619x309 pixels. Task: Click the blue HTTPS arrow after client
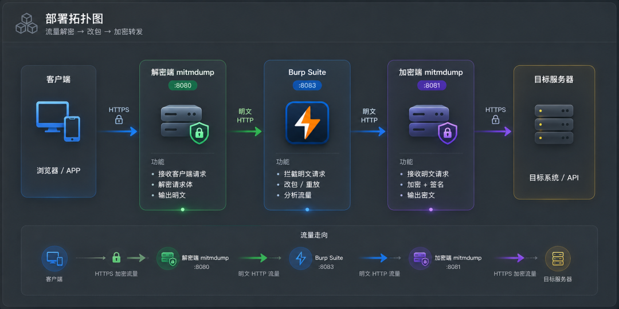[117, 132]
